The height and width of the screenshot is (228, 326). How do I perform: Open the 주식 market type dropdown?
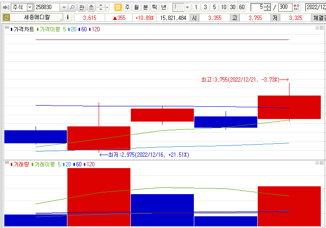(x=30, y=7)
